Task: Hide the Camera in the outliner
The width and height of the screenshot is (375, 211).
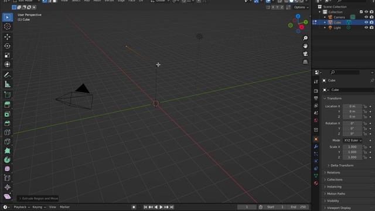Action: pos(366,17)
